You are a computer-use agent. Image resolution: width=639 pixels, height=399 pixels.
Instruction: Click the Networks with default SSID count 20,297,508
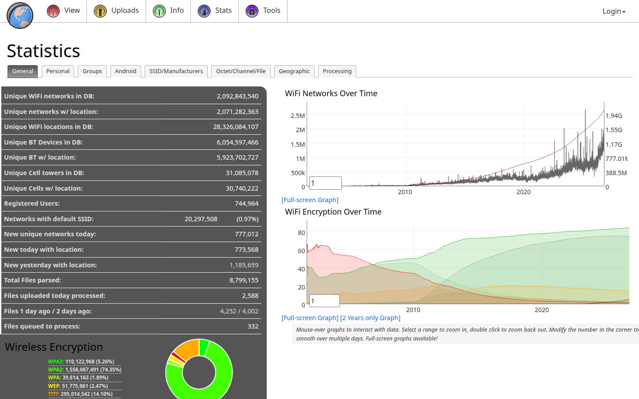tap(201, 219)
